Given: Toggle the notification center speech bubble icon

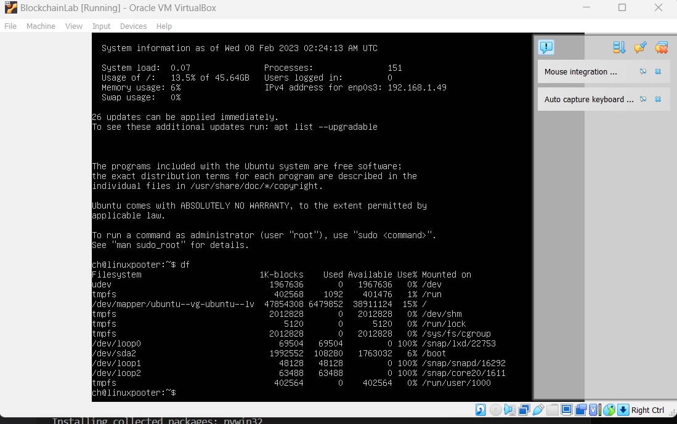Looking at the screenshot, I should point(546,47).
